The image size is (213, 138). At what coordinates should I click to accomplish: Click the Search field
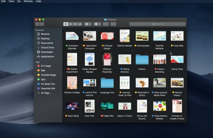click(157, 24)
